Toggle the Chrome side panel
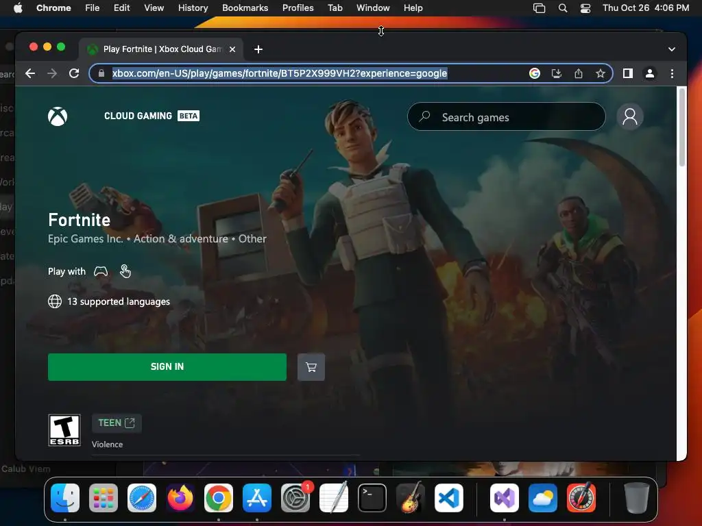Image resolution: width=702 pixels, height=526 pixels. click(x=628, y=73)
